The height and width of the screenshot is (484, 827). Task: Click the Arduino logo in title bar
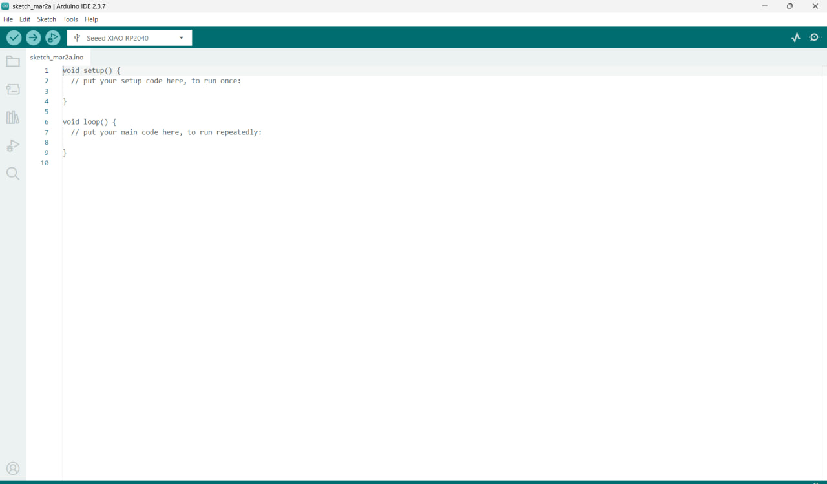coord(5,6)
